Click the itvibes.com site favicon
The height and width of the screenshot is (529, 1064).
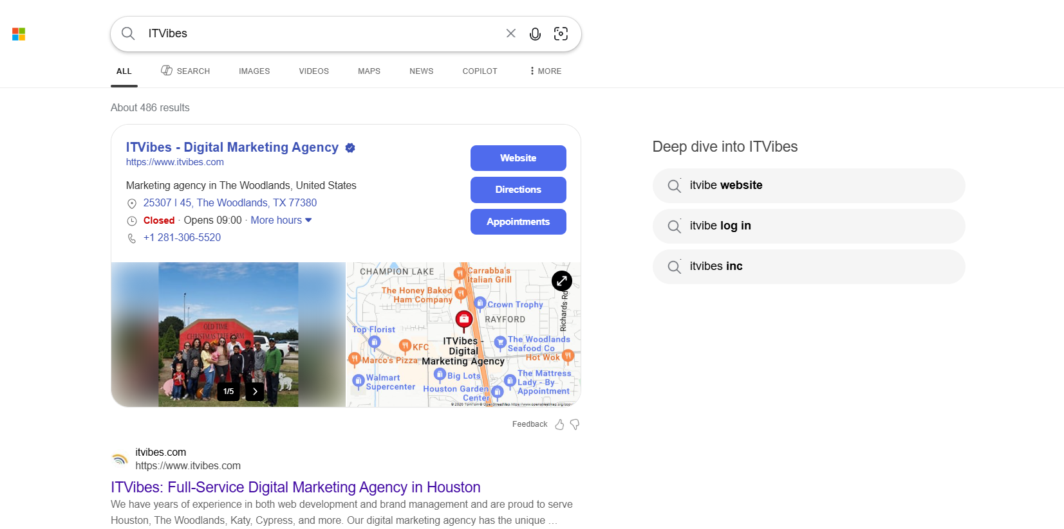point(120,459)
